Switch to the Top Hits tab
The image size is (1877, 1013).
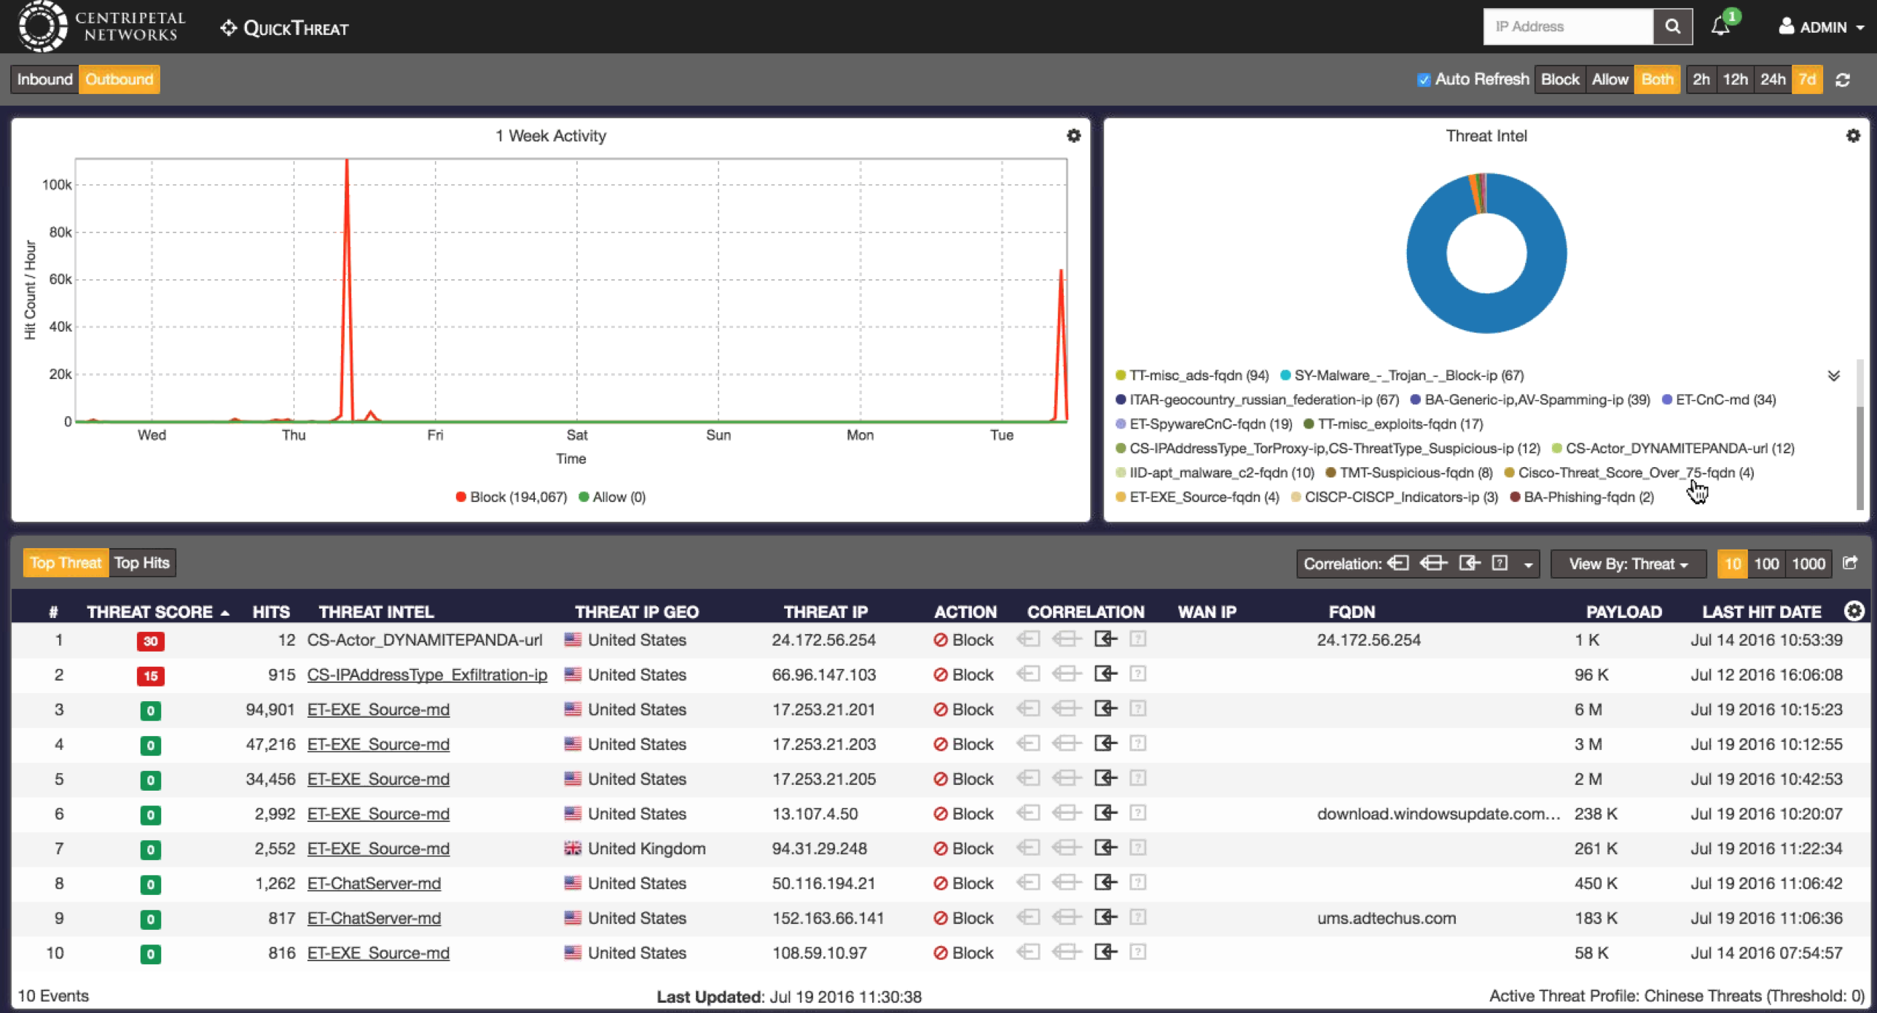coord(142,563)
